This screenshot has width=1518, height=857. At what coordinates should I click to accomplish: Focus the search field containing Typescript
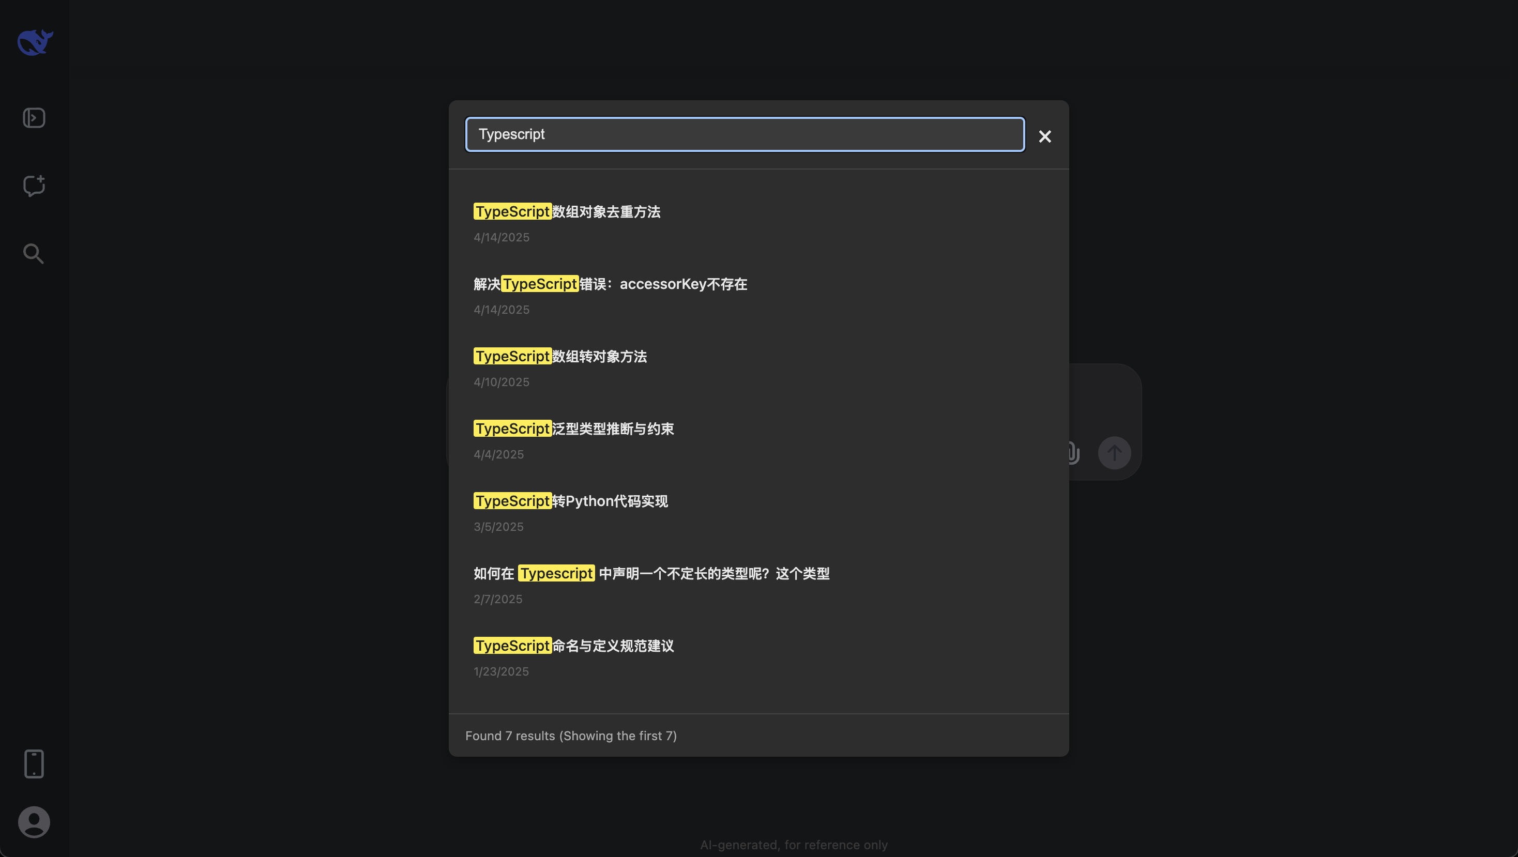pos(745,134)
